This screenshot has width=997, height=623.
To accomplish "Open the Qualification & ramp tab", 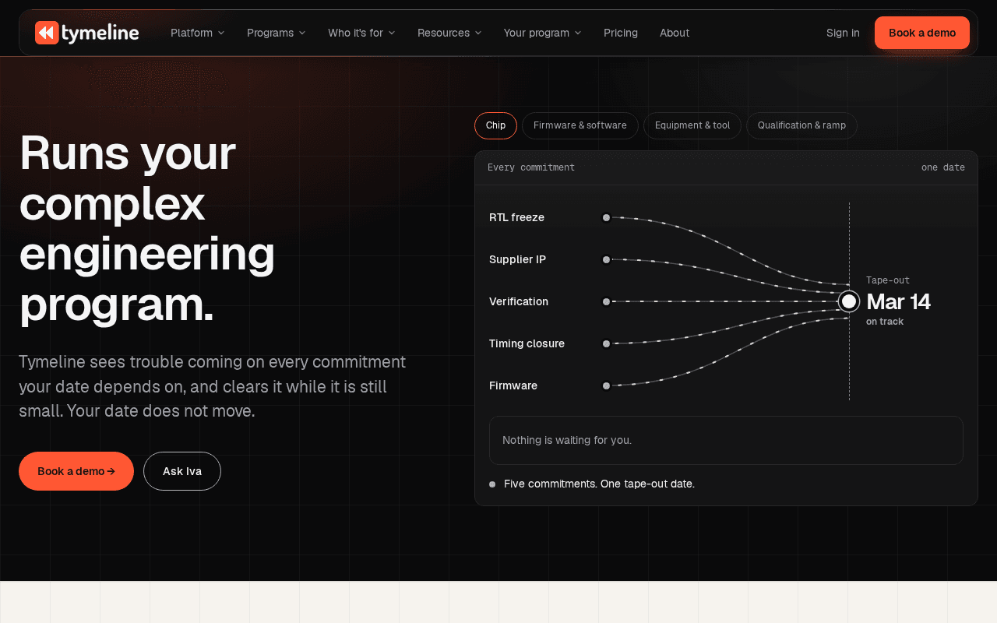I will (x=801, y=125).
